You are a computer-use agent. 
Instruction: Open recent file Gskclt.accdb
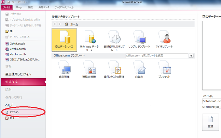pos(15,44)
